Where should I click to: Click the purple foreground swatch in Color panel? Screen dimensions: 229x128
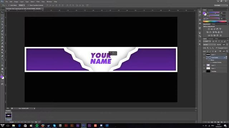[204, 13]
